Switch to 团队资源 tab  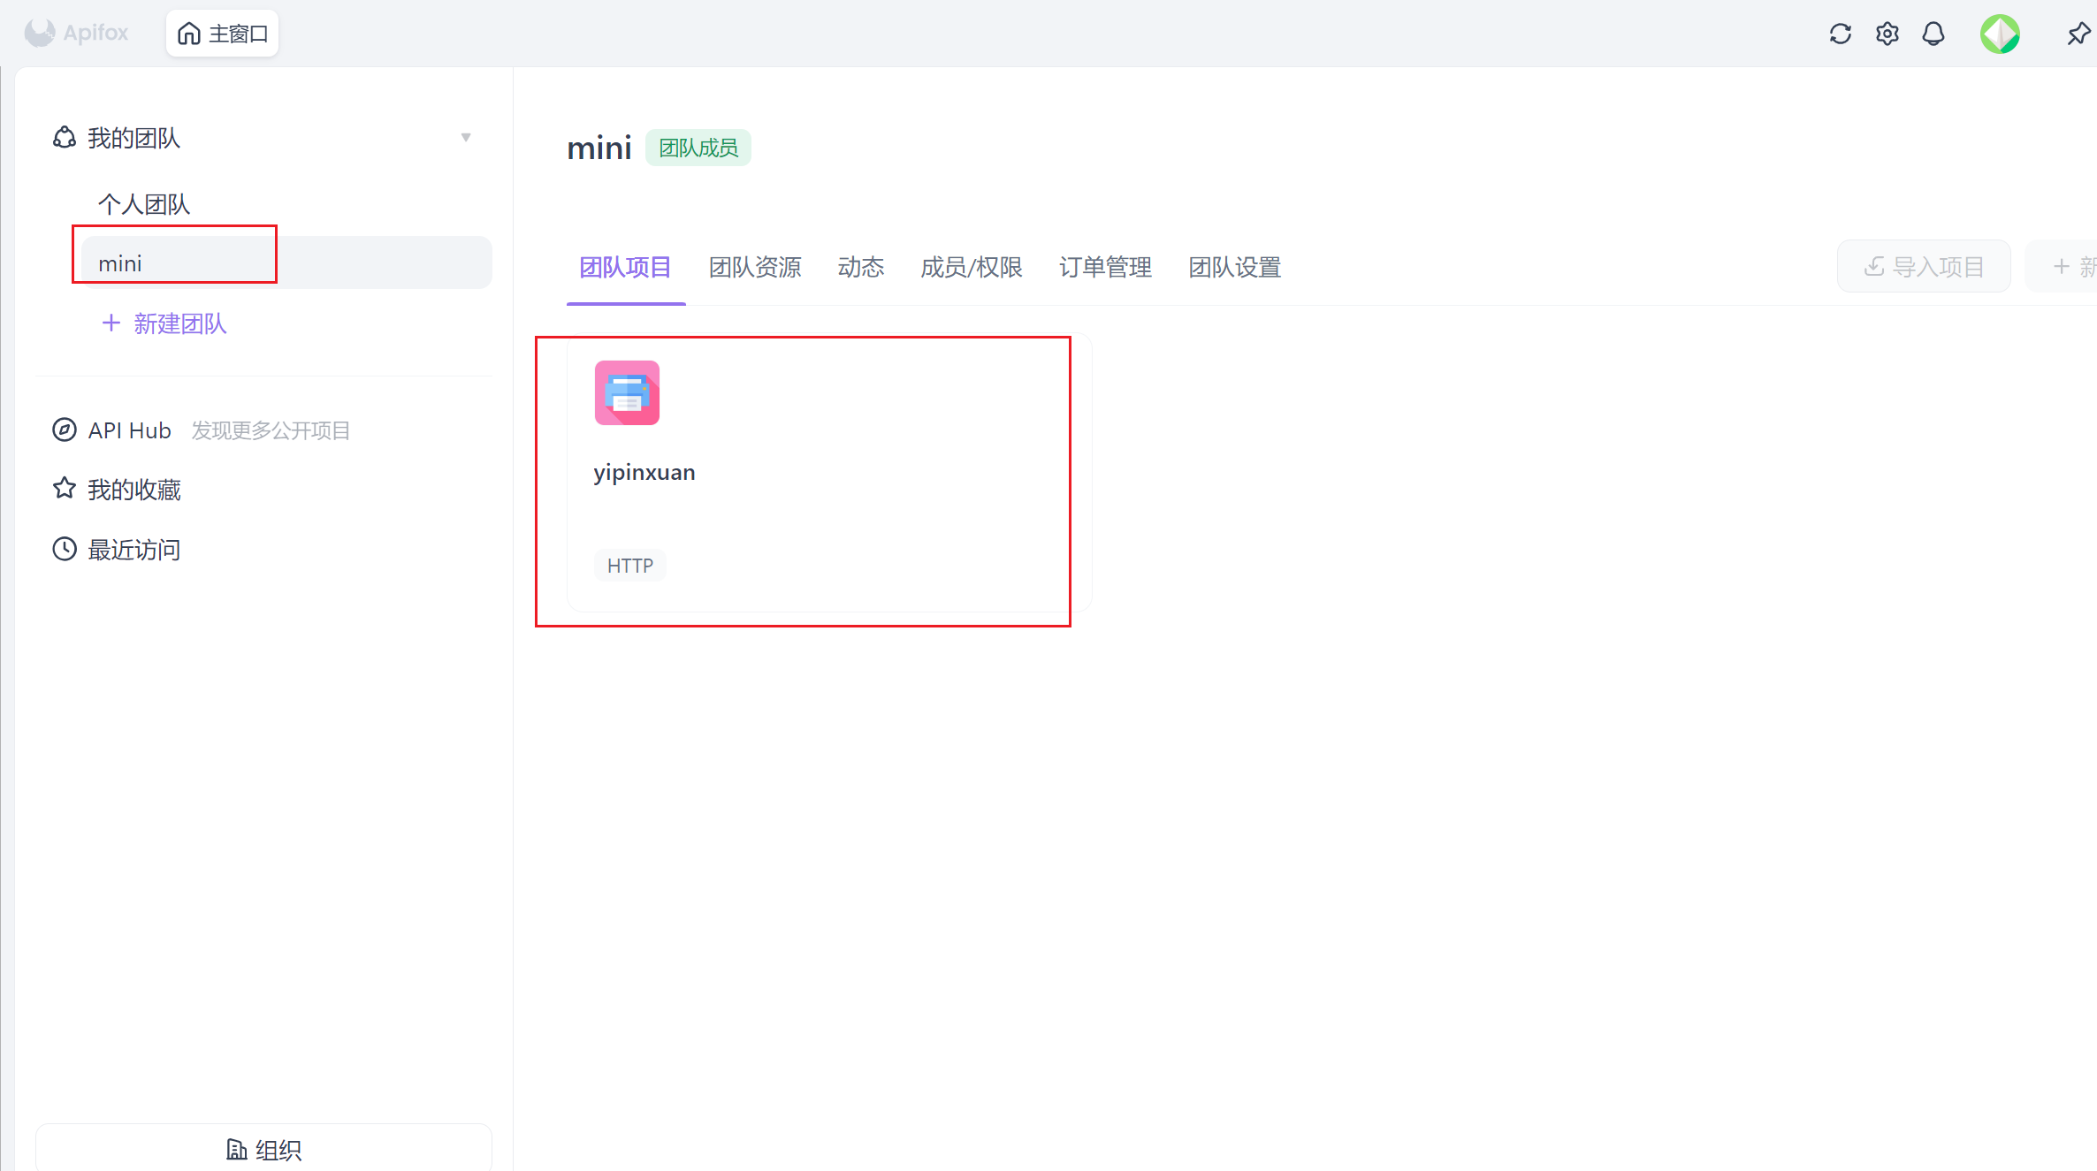755,267
